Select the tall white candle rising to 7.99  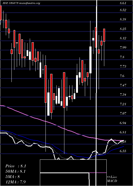[90, 60]
